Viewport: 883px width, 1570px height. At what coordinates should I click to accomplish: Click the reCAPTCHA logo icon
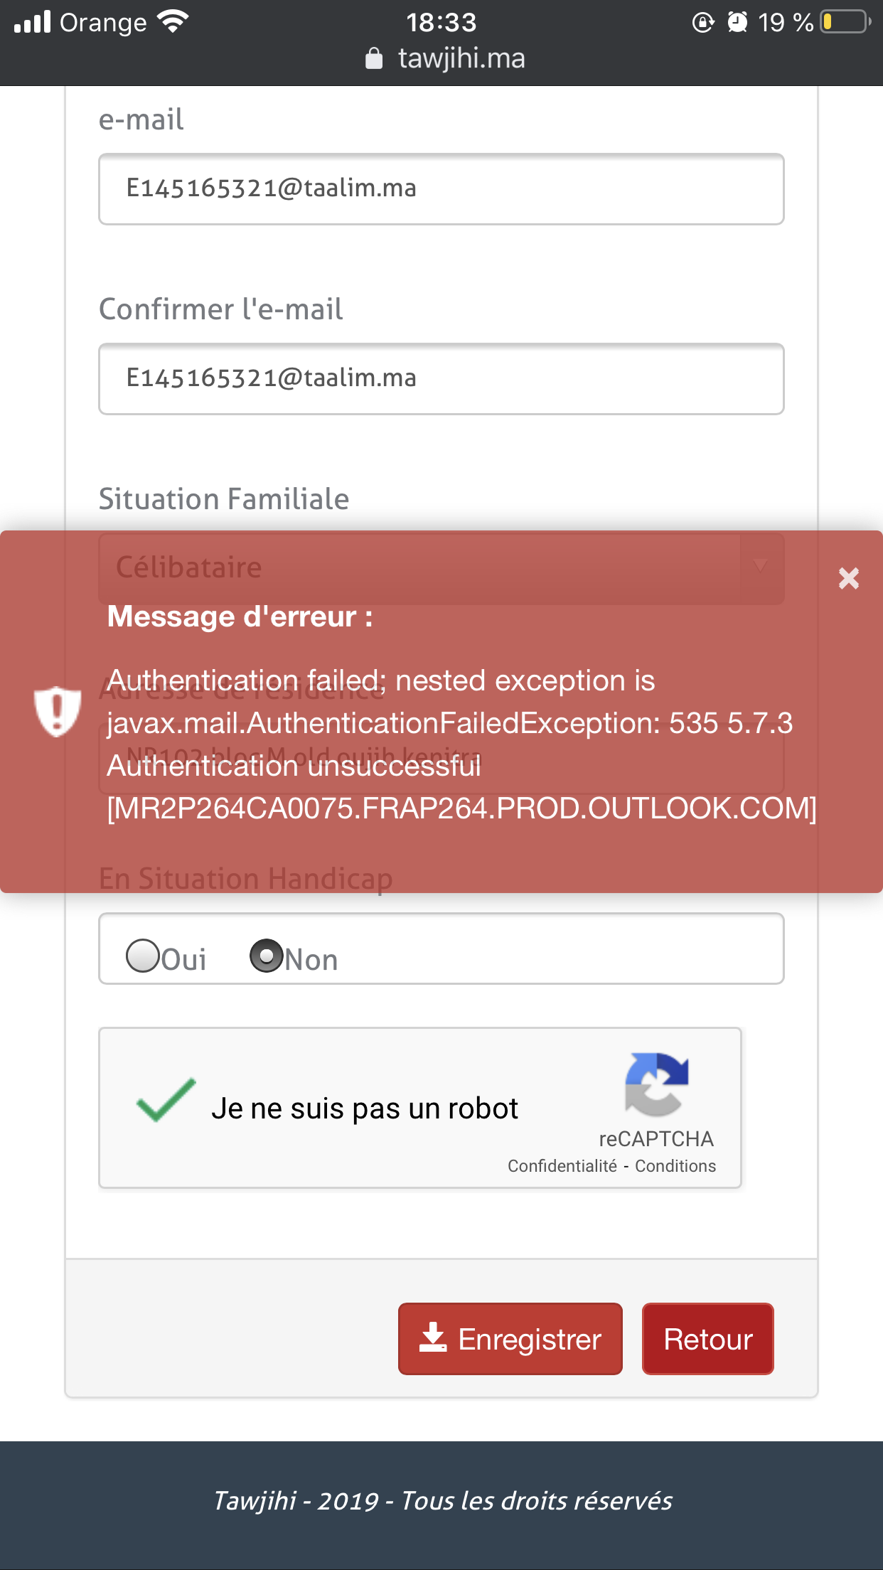pos(656,1084)
